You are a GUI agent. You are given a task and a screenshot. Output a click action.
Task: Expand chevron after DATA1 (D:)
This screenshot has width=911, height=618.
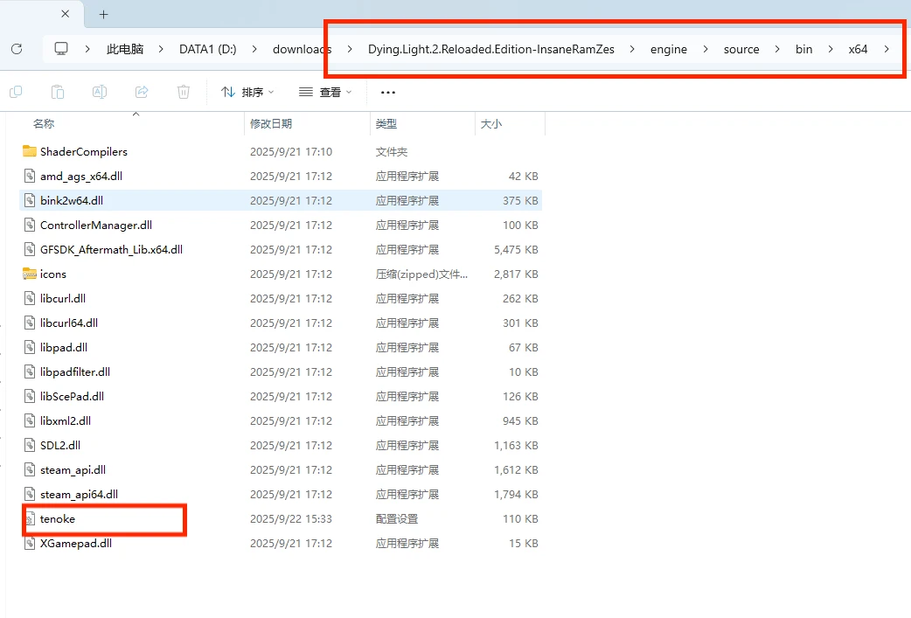pyautogui.click(x=254, y=49)
